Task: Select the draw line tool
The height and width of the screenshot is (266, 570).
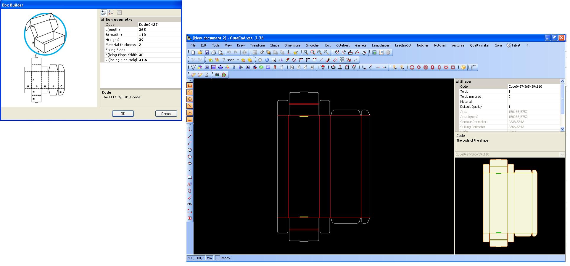Action: point(190,136)
